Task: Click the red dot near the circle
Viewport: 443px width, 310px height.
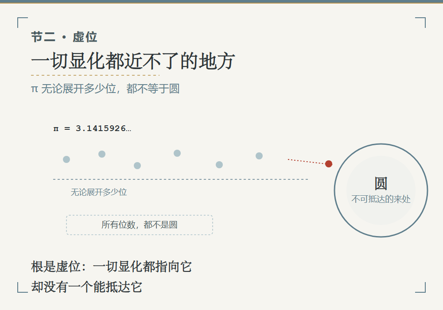Action: pos(329,164)
